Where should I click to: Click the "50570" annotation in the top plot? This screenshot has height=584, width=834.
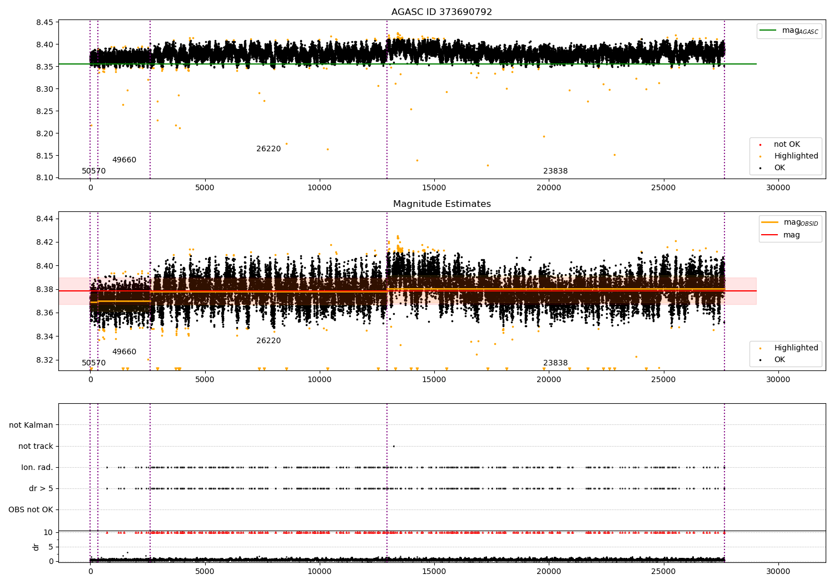93,171
